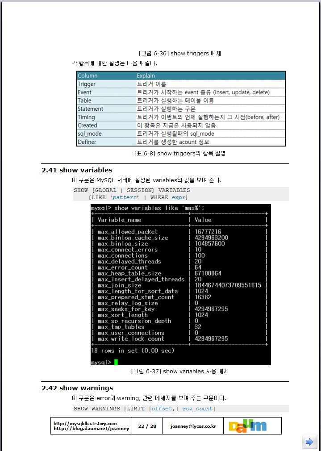Click the explanation 트리거를 생성한 acount 정보
The image size is (321, 451).
point(173,142)
